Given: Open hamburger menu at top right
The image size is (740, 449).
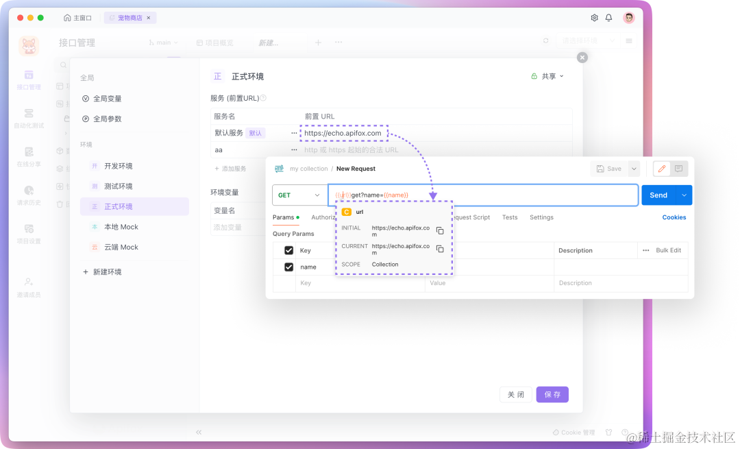Looking at the screenshot, I should click(628, 41).
